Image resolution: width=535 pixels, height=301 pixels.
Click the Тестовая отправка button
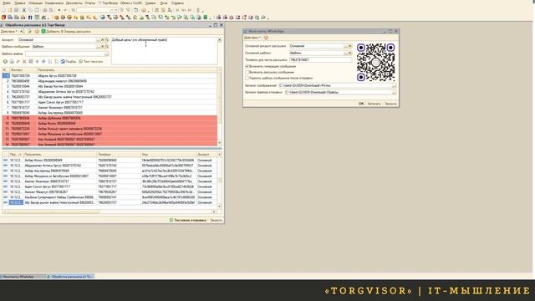point(188,220)
